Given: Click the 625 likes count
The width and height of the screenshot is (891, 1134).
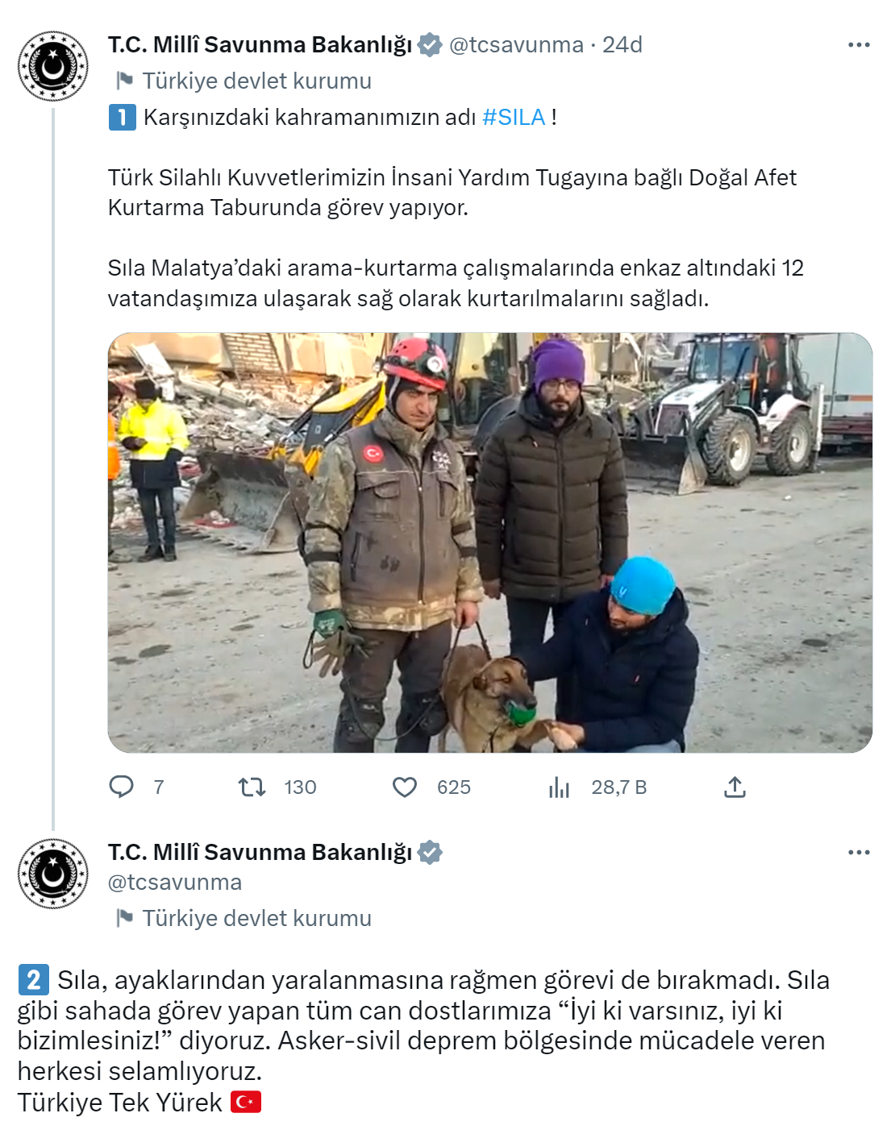Looking at the screenshot, I should 454,787.
